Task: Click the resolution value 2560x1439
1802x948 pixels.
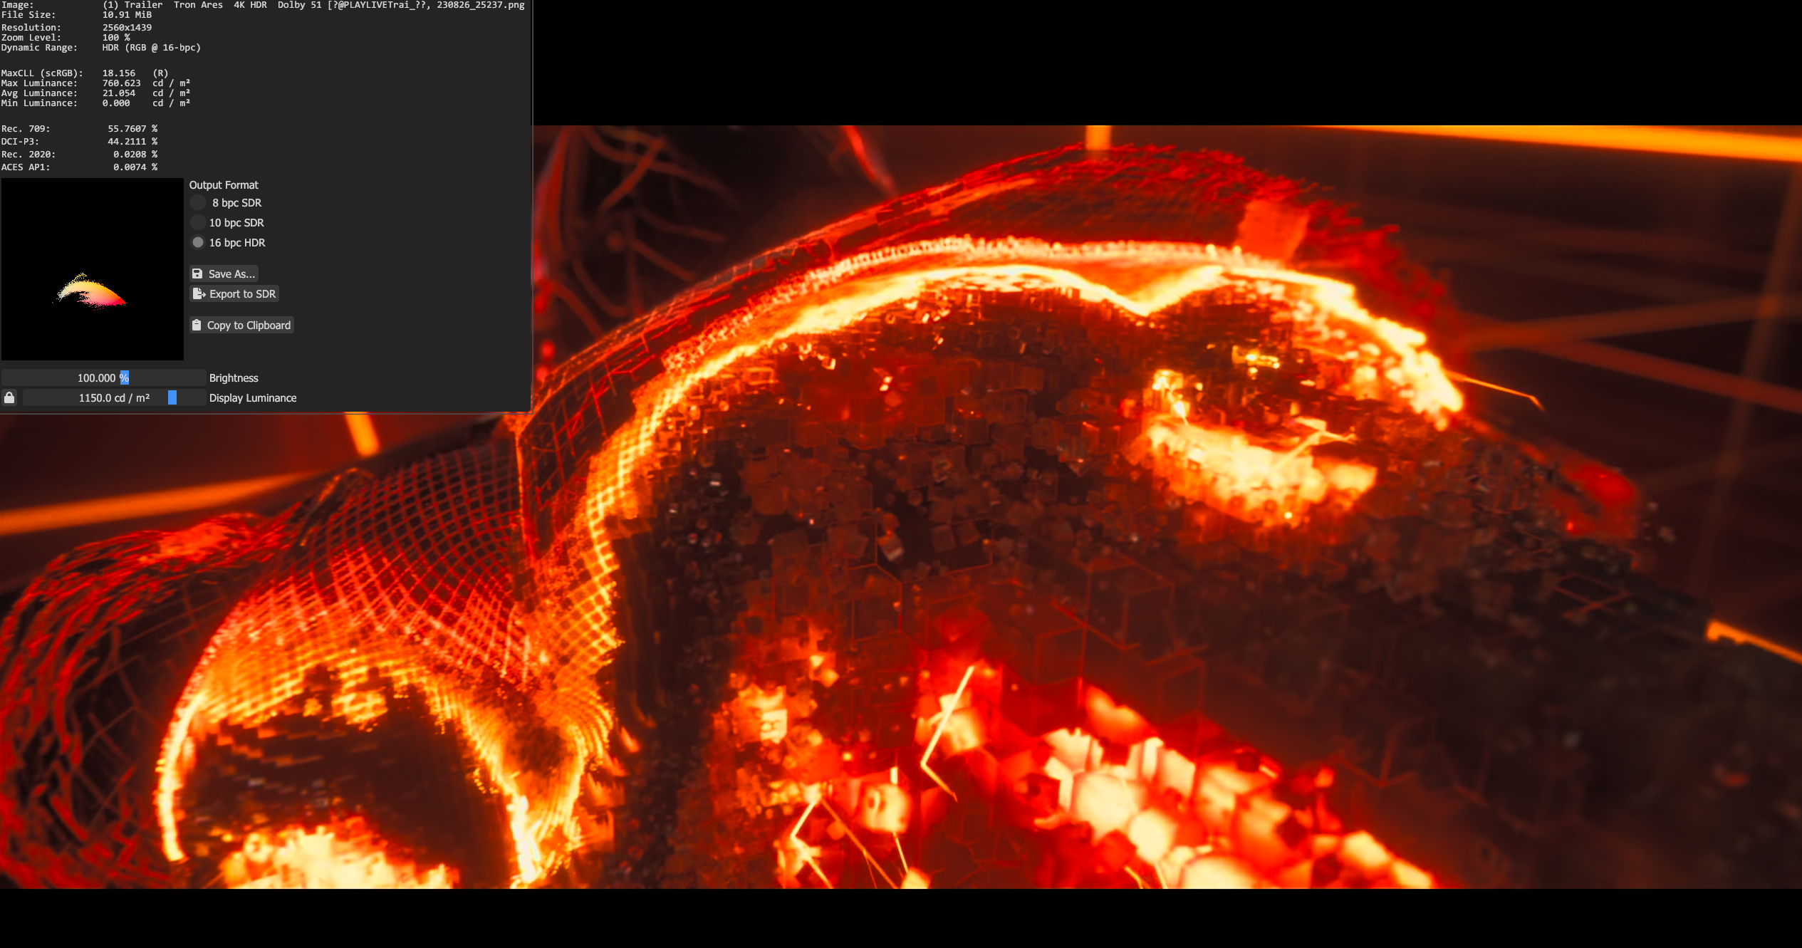Action: click(x=127, y=27)
